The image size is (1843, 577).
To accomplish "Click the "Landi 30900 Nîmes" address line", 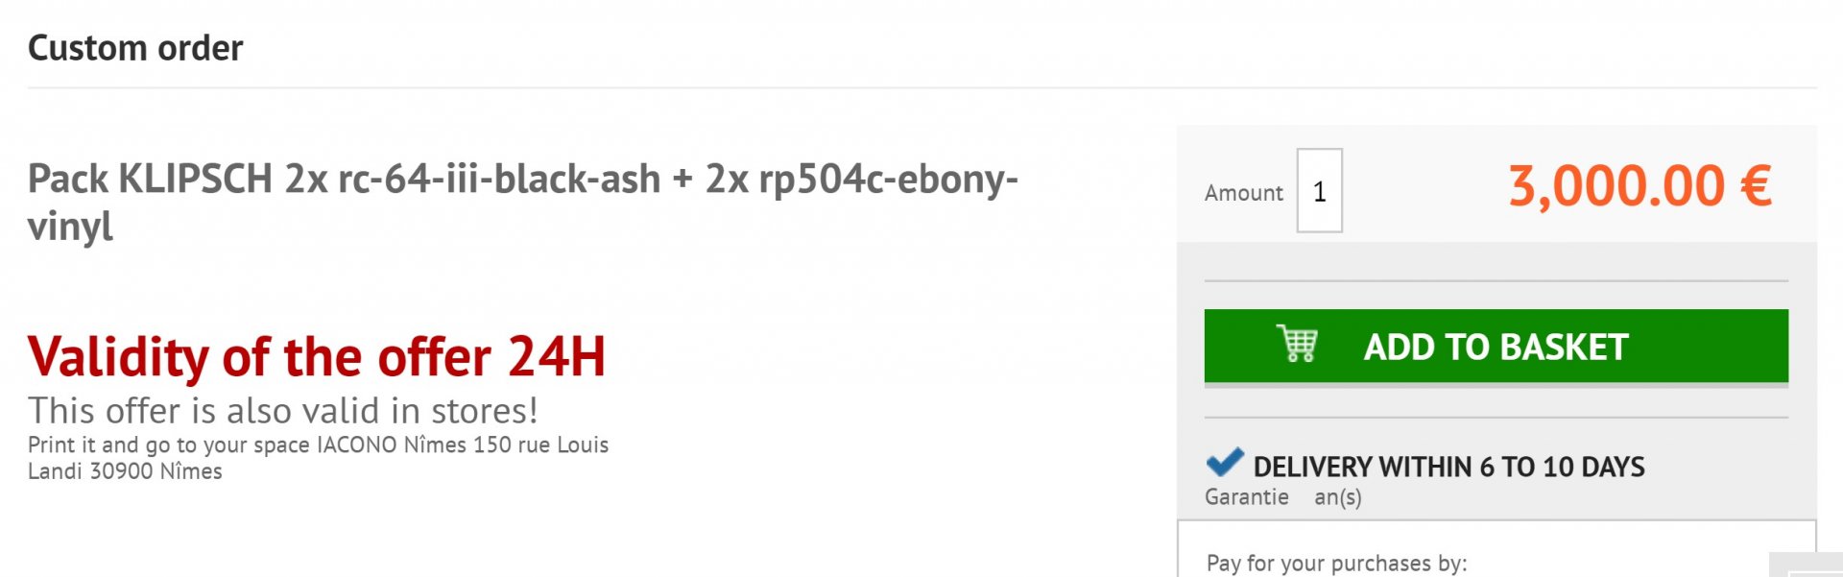I will (125, 471).
